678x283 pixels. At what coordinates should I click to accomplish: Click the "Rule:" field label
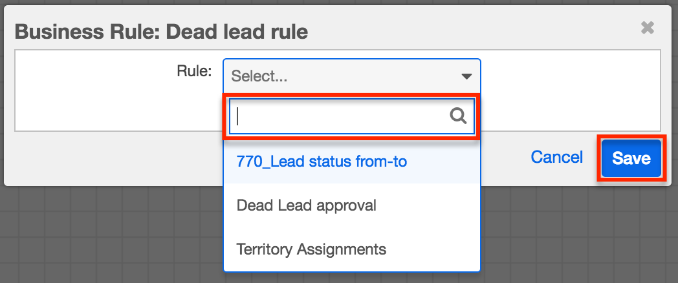point(194,71)
